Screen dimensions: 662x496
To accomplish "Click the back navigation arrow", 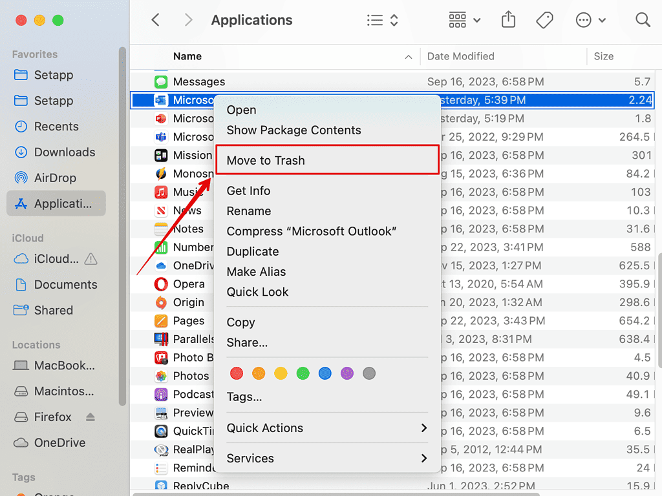I will [155, 19].
